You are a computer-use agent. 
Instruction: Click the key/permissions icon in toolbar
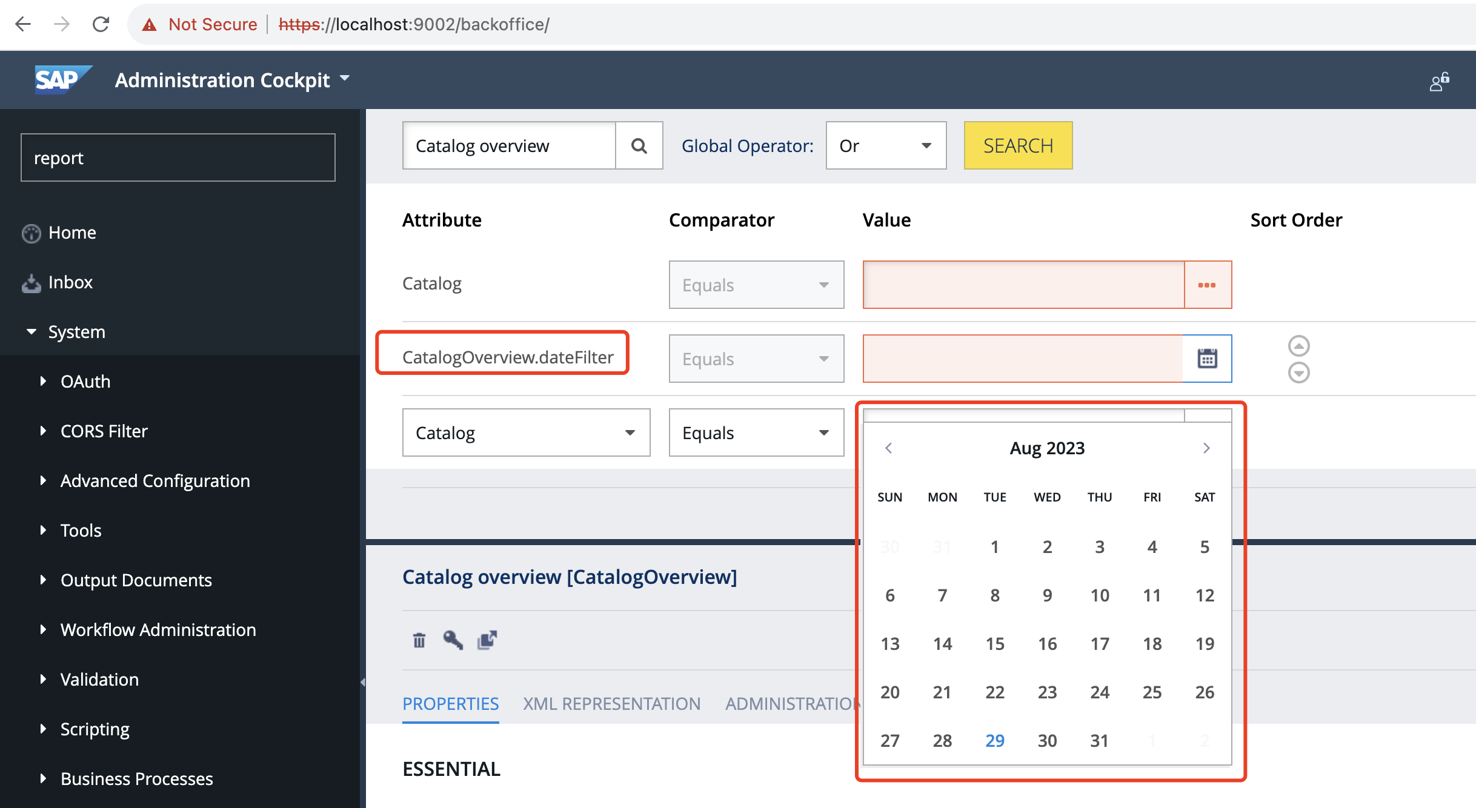click(x=453, y=640)
